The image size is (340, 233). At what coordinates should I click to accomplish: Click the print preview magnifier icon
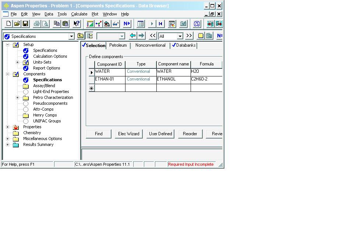coord(45,24)
